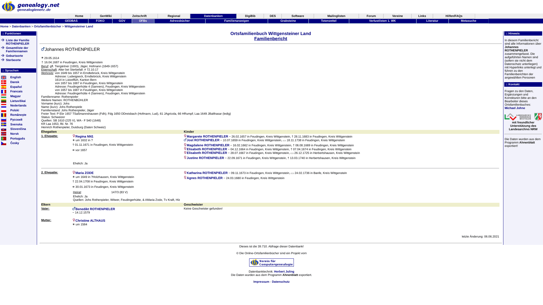
Task: Open the Datenschutz footer link
Action: (281, 282)
